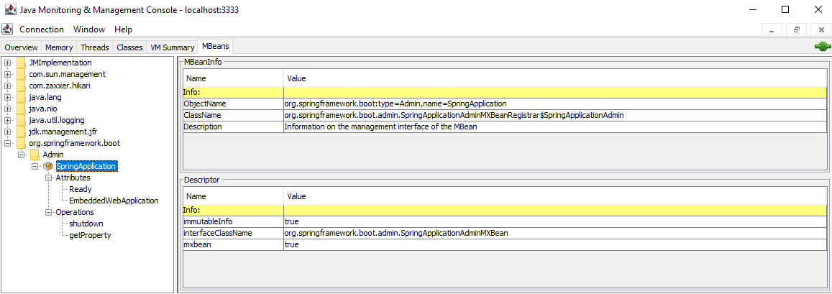Select the shutdown operation
This screenshot has height=294, width=832.
pyautogui.click(x=86, y=224)
